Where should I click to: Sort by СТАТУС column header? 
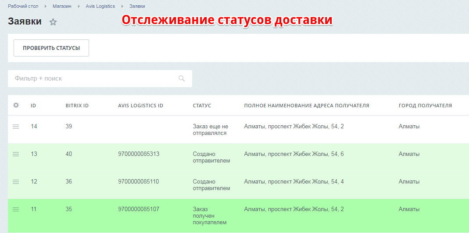[202, 106]
